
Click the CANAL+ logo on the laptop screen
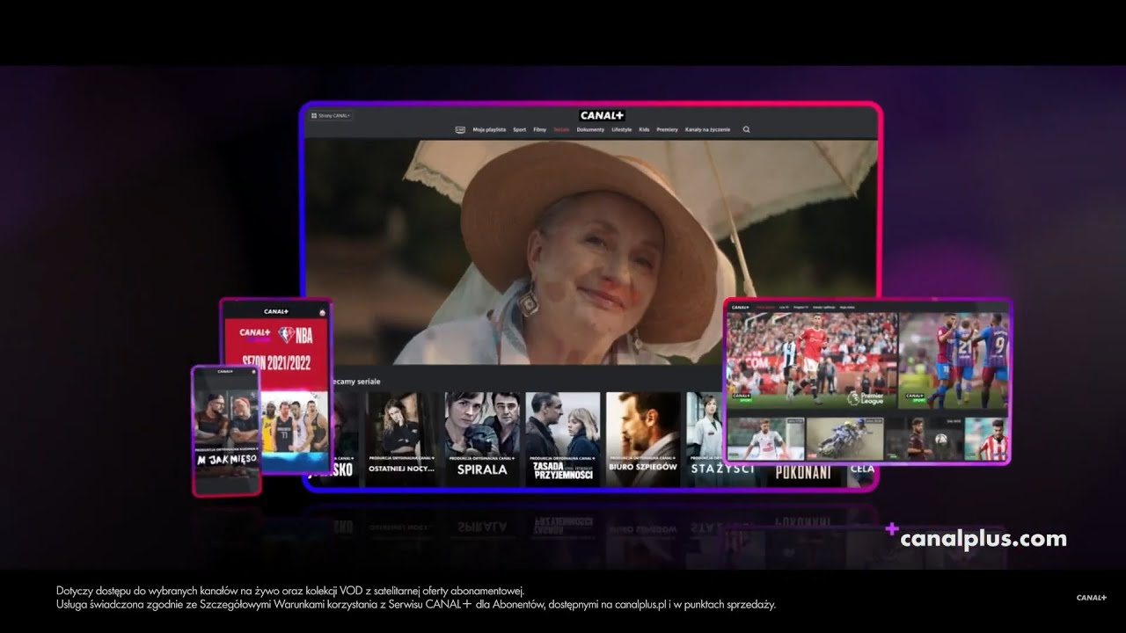point(602,115)
